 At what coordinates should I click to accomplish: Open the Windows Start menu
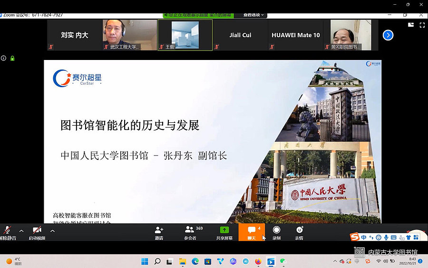pos(145,261)
